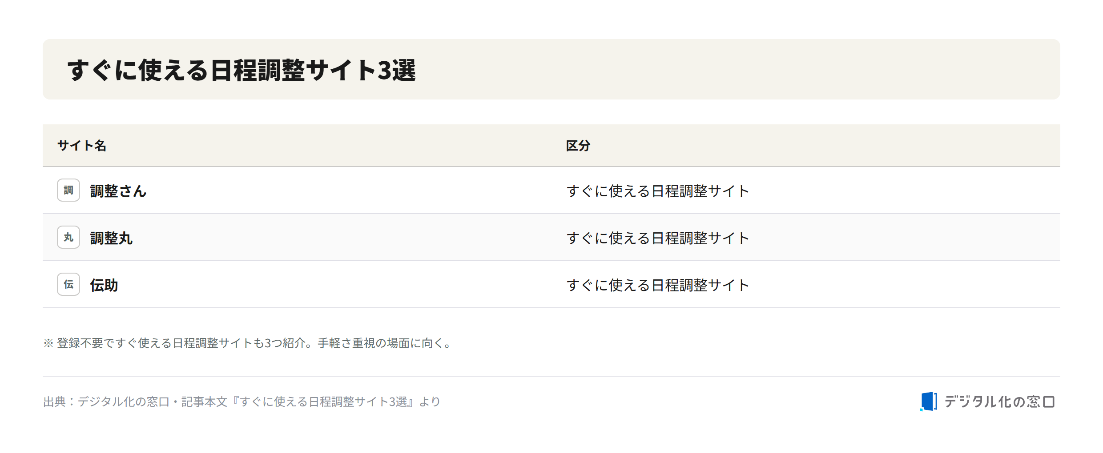The height and width of the screenshot is (453, 1103).
Task: Open the デジタル化の窓口 brand wordmark
Action: (1000, 401)
